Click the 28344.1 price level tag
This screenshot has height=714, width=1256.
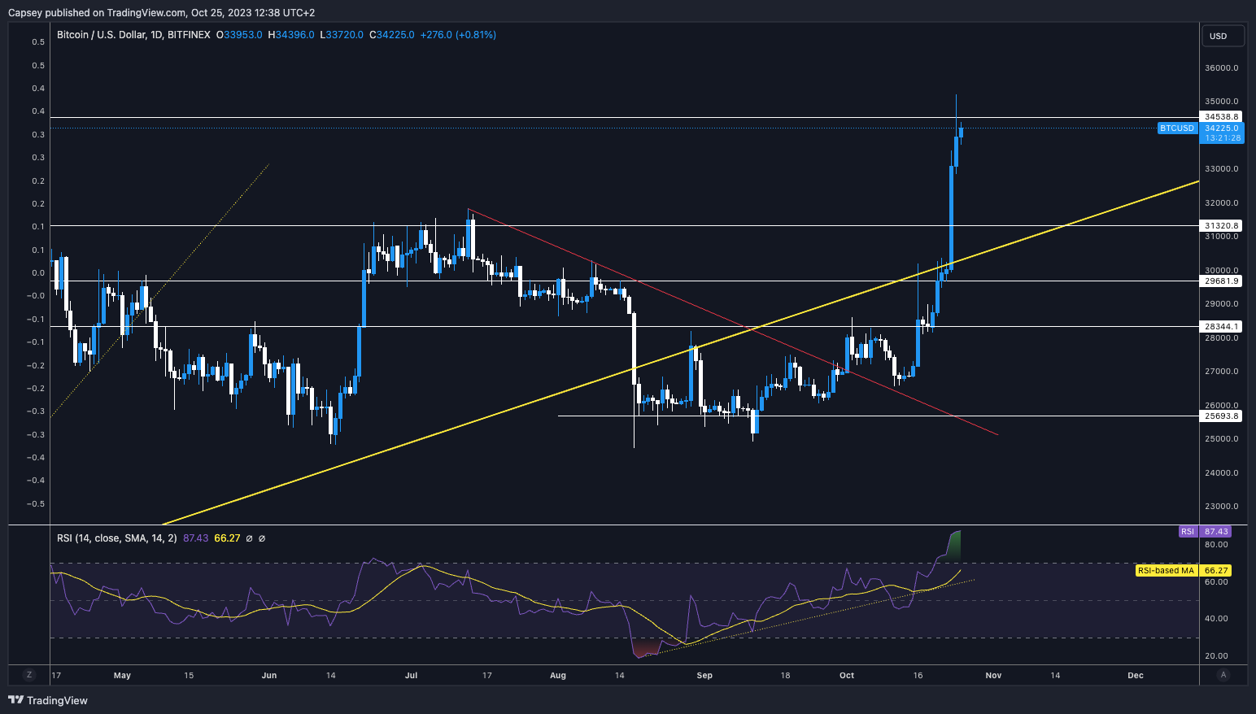coord(1222,327)
